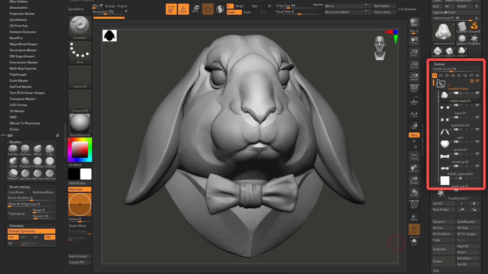Click the BPR render button

click(414, 22)
